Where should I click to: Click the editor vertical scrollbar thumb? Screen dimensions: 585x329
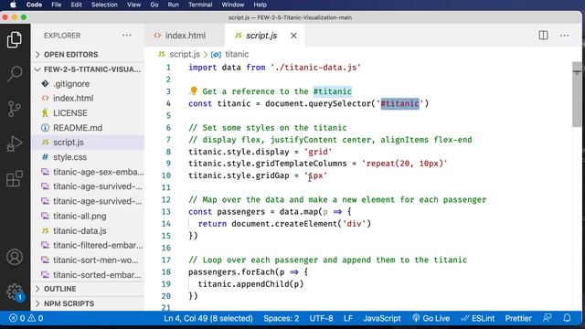577,94
